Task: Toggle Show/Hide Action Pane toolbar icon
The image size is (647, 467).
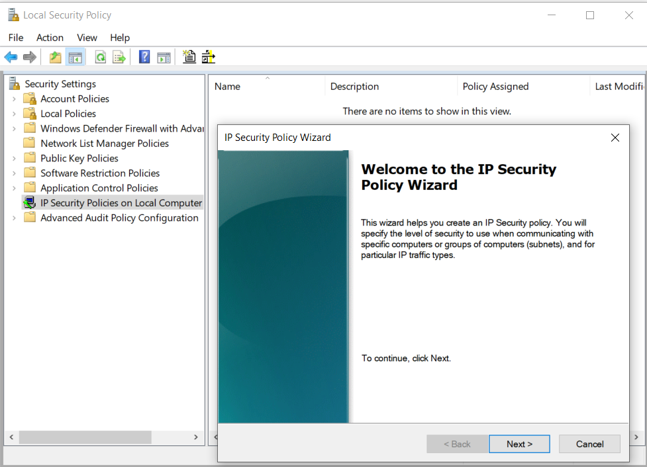Action: coord(164,57)
